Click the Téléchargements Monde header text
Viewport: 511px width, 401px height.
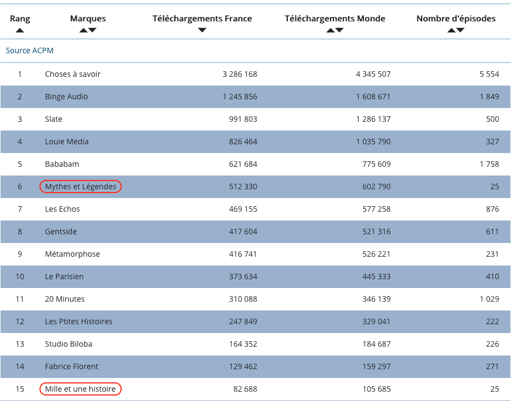coord(335,19)
